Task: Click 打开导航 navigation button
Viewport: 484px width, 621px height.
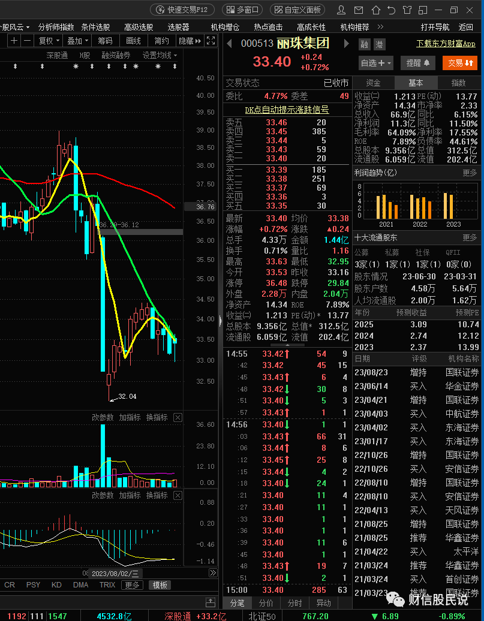Action: click(435, 27)
